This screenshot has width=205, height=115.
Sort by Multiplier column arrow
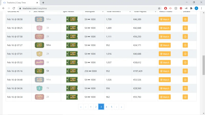point(103,11)
